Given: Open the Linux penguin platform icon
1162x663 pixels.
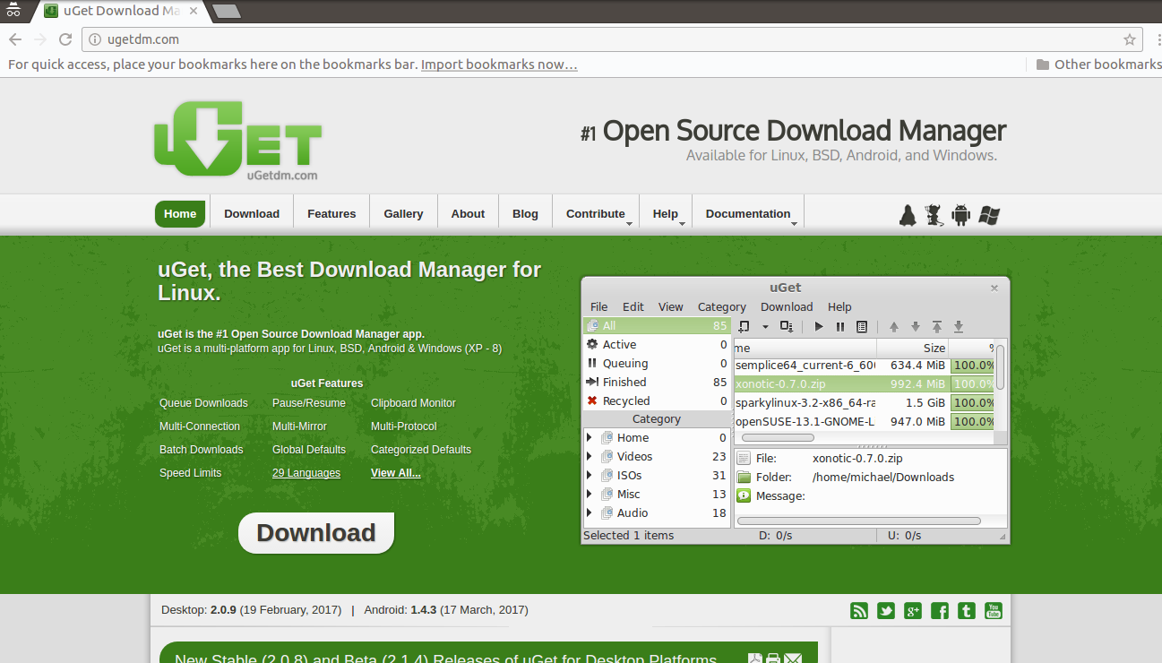Looking at the screenshot, I should coord(908,215).
